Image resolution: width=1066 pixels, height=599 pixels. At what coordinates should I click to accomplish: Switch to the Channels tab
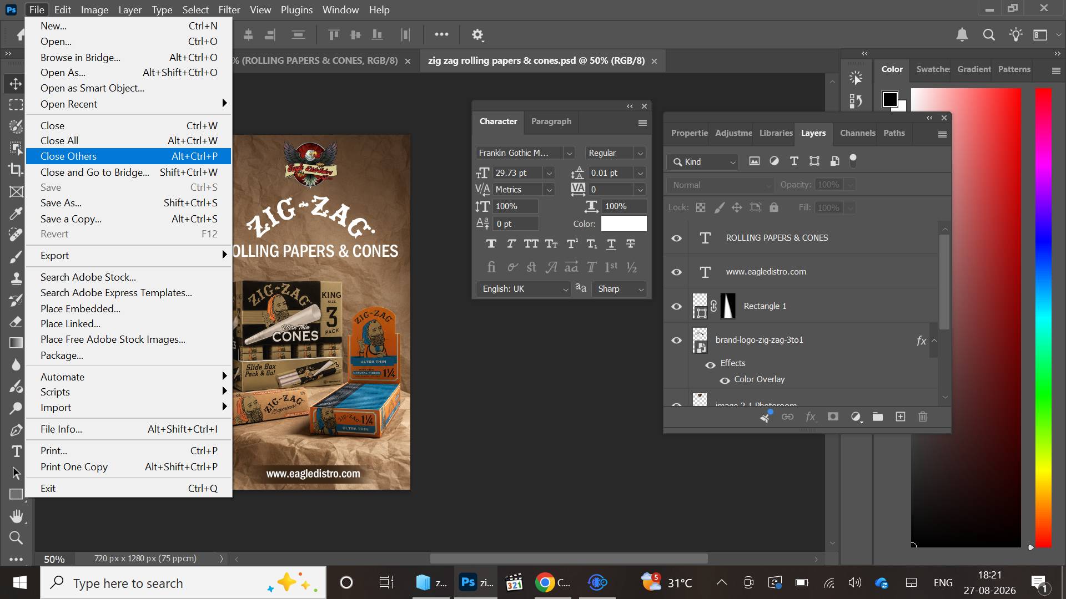857,133
